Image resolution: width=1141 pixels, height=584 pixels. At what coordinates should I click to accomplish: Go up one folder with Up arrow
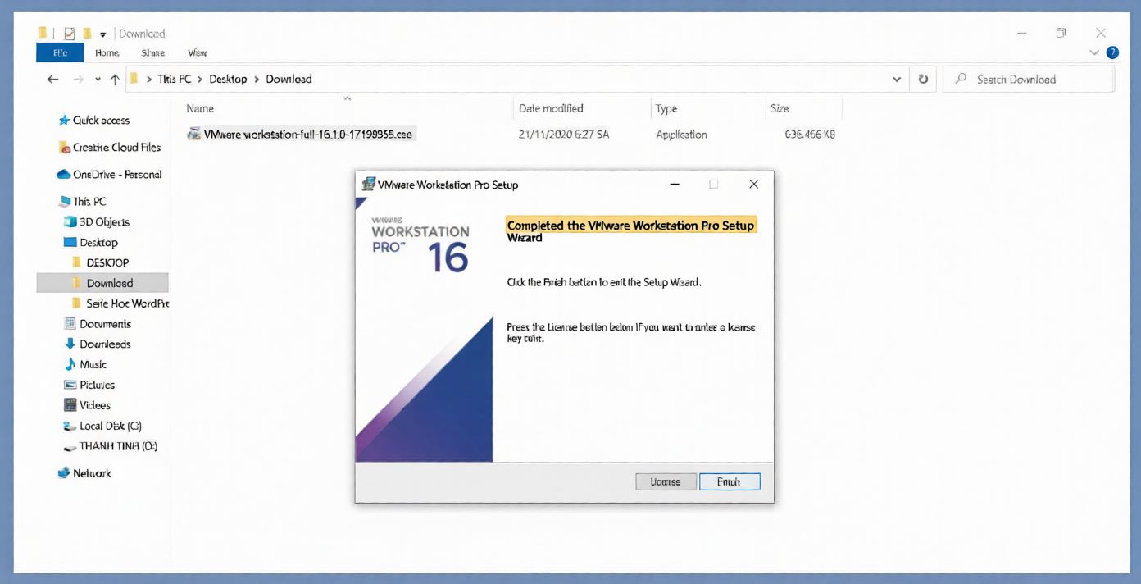coord(115,80)
